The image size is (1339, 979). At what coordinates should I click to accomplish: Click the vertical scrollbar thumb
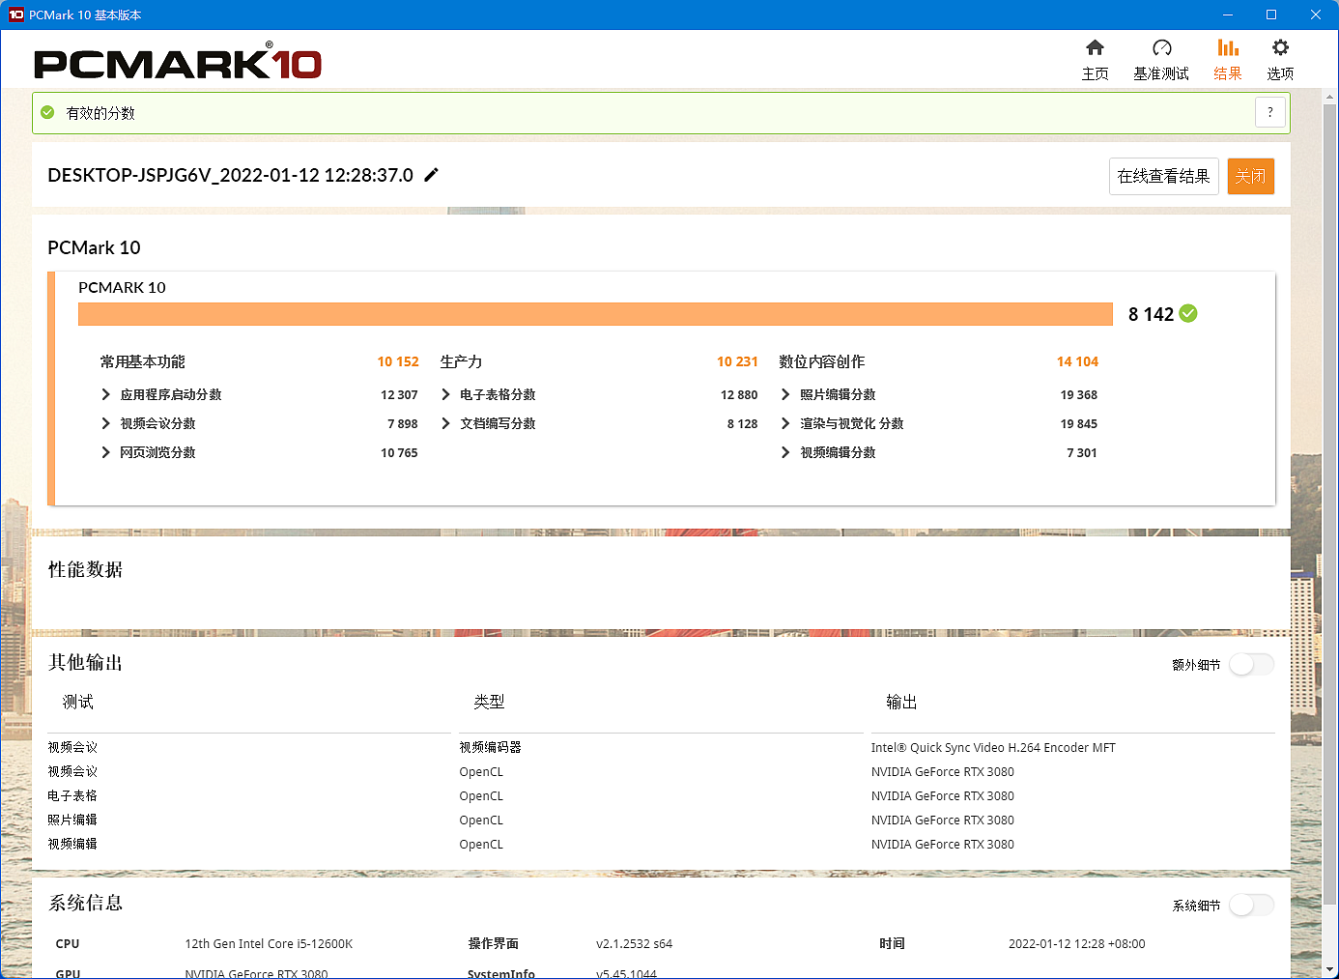tap(1329, 503)
